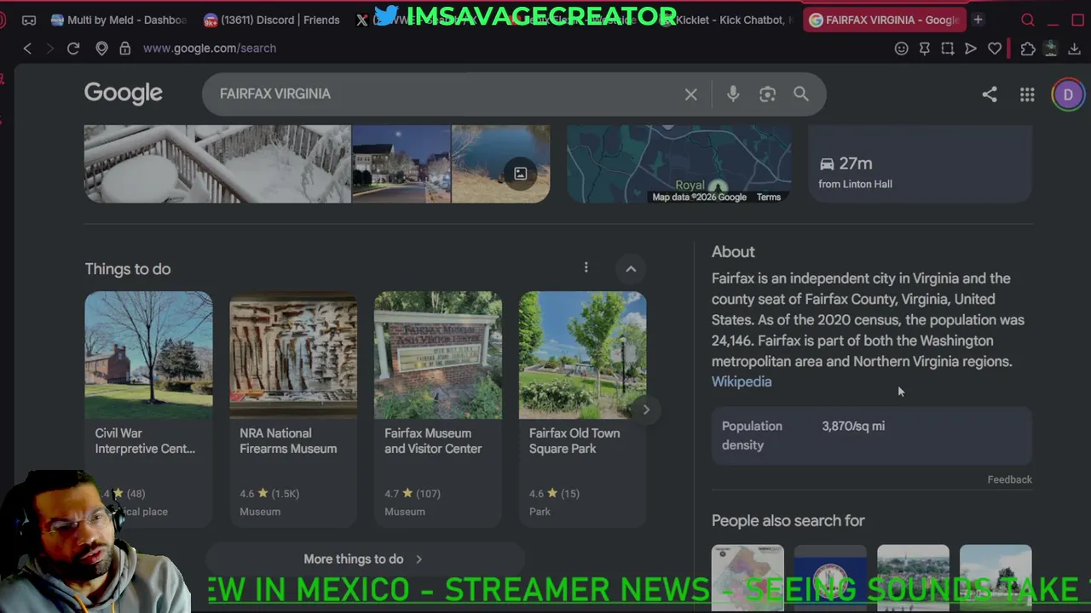Open NRA National Firearms Museum card
This screenshot has height=613, width=1091.
click(x=293, y=410)
